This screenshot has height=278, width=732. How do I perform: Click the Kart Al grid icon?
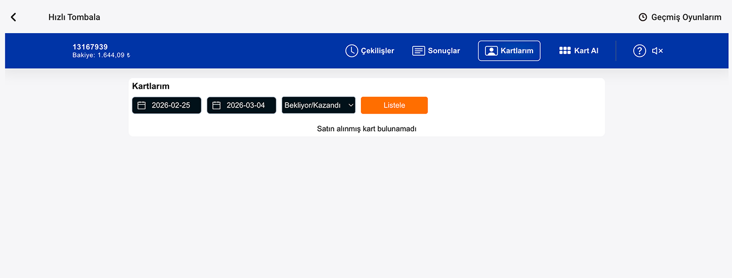[x=565, y=50]
